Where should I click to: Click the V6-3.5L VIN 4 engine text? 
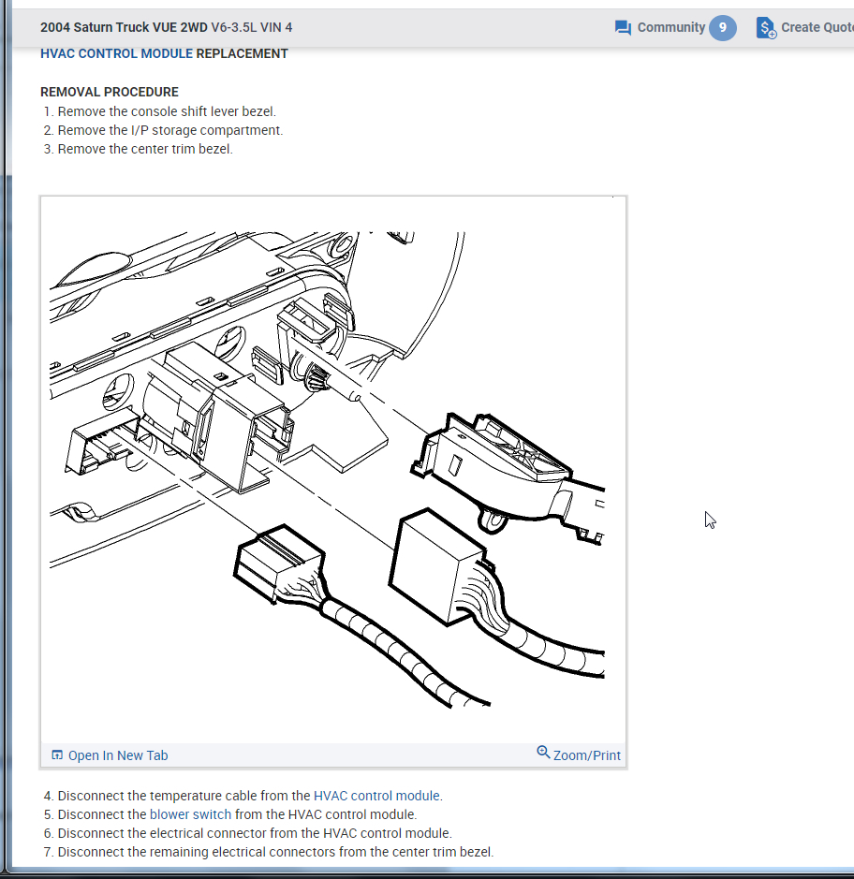point(252,27)
